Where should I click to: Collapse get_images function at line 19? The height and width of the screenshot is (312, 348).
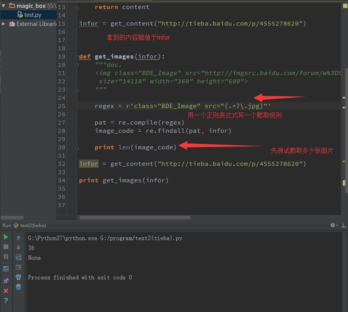tap(77, 57)
